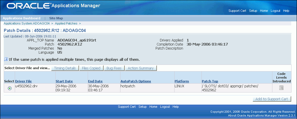Click Support Cart in the header
The height and width of the screenshot is (119, 297).
click(x=237, y=11)
